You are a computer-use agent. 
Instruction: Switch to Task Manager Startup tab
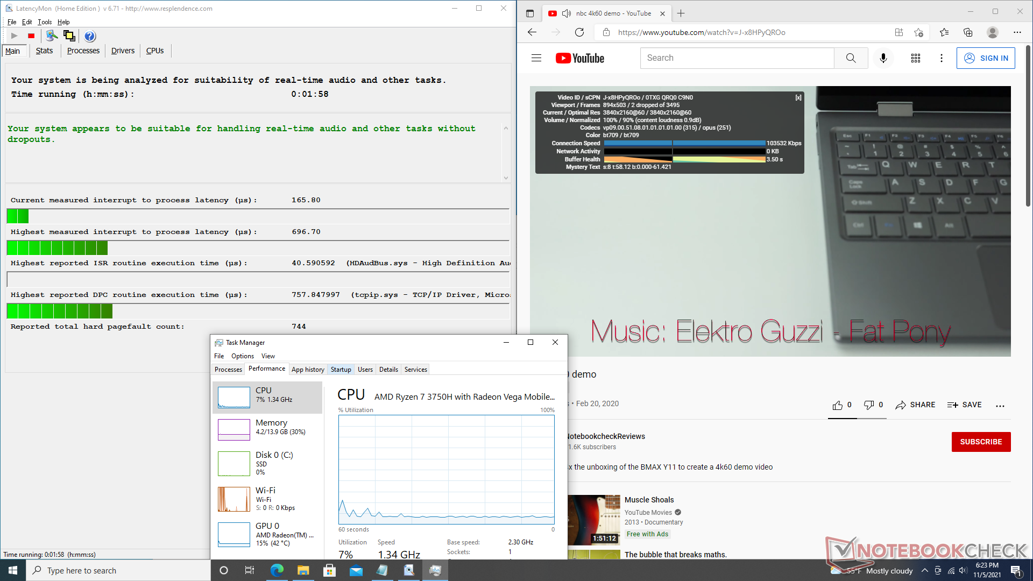(x=341, y=370)
